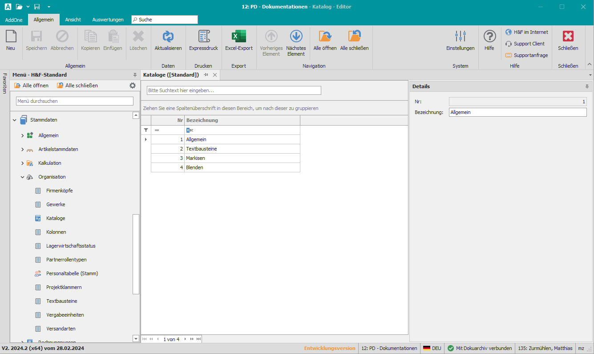Expand the Kalkulation tree node

(x=22, y=163)
